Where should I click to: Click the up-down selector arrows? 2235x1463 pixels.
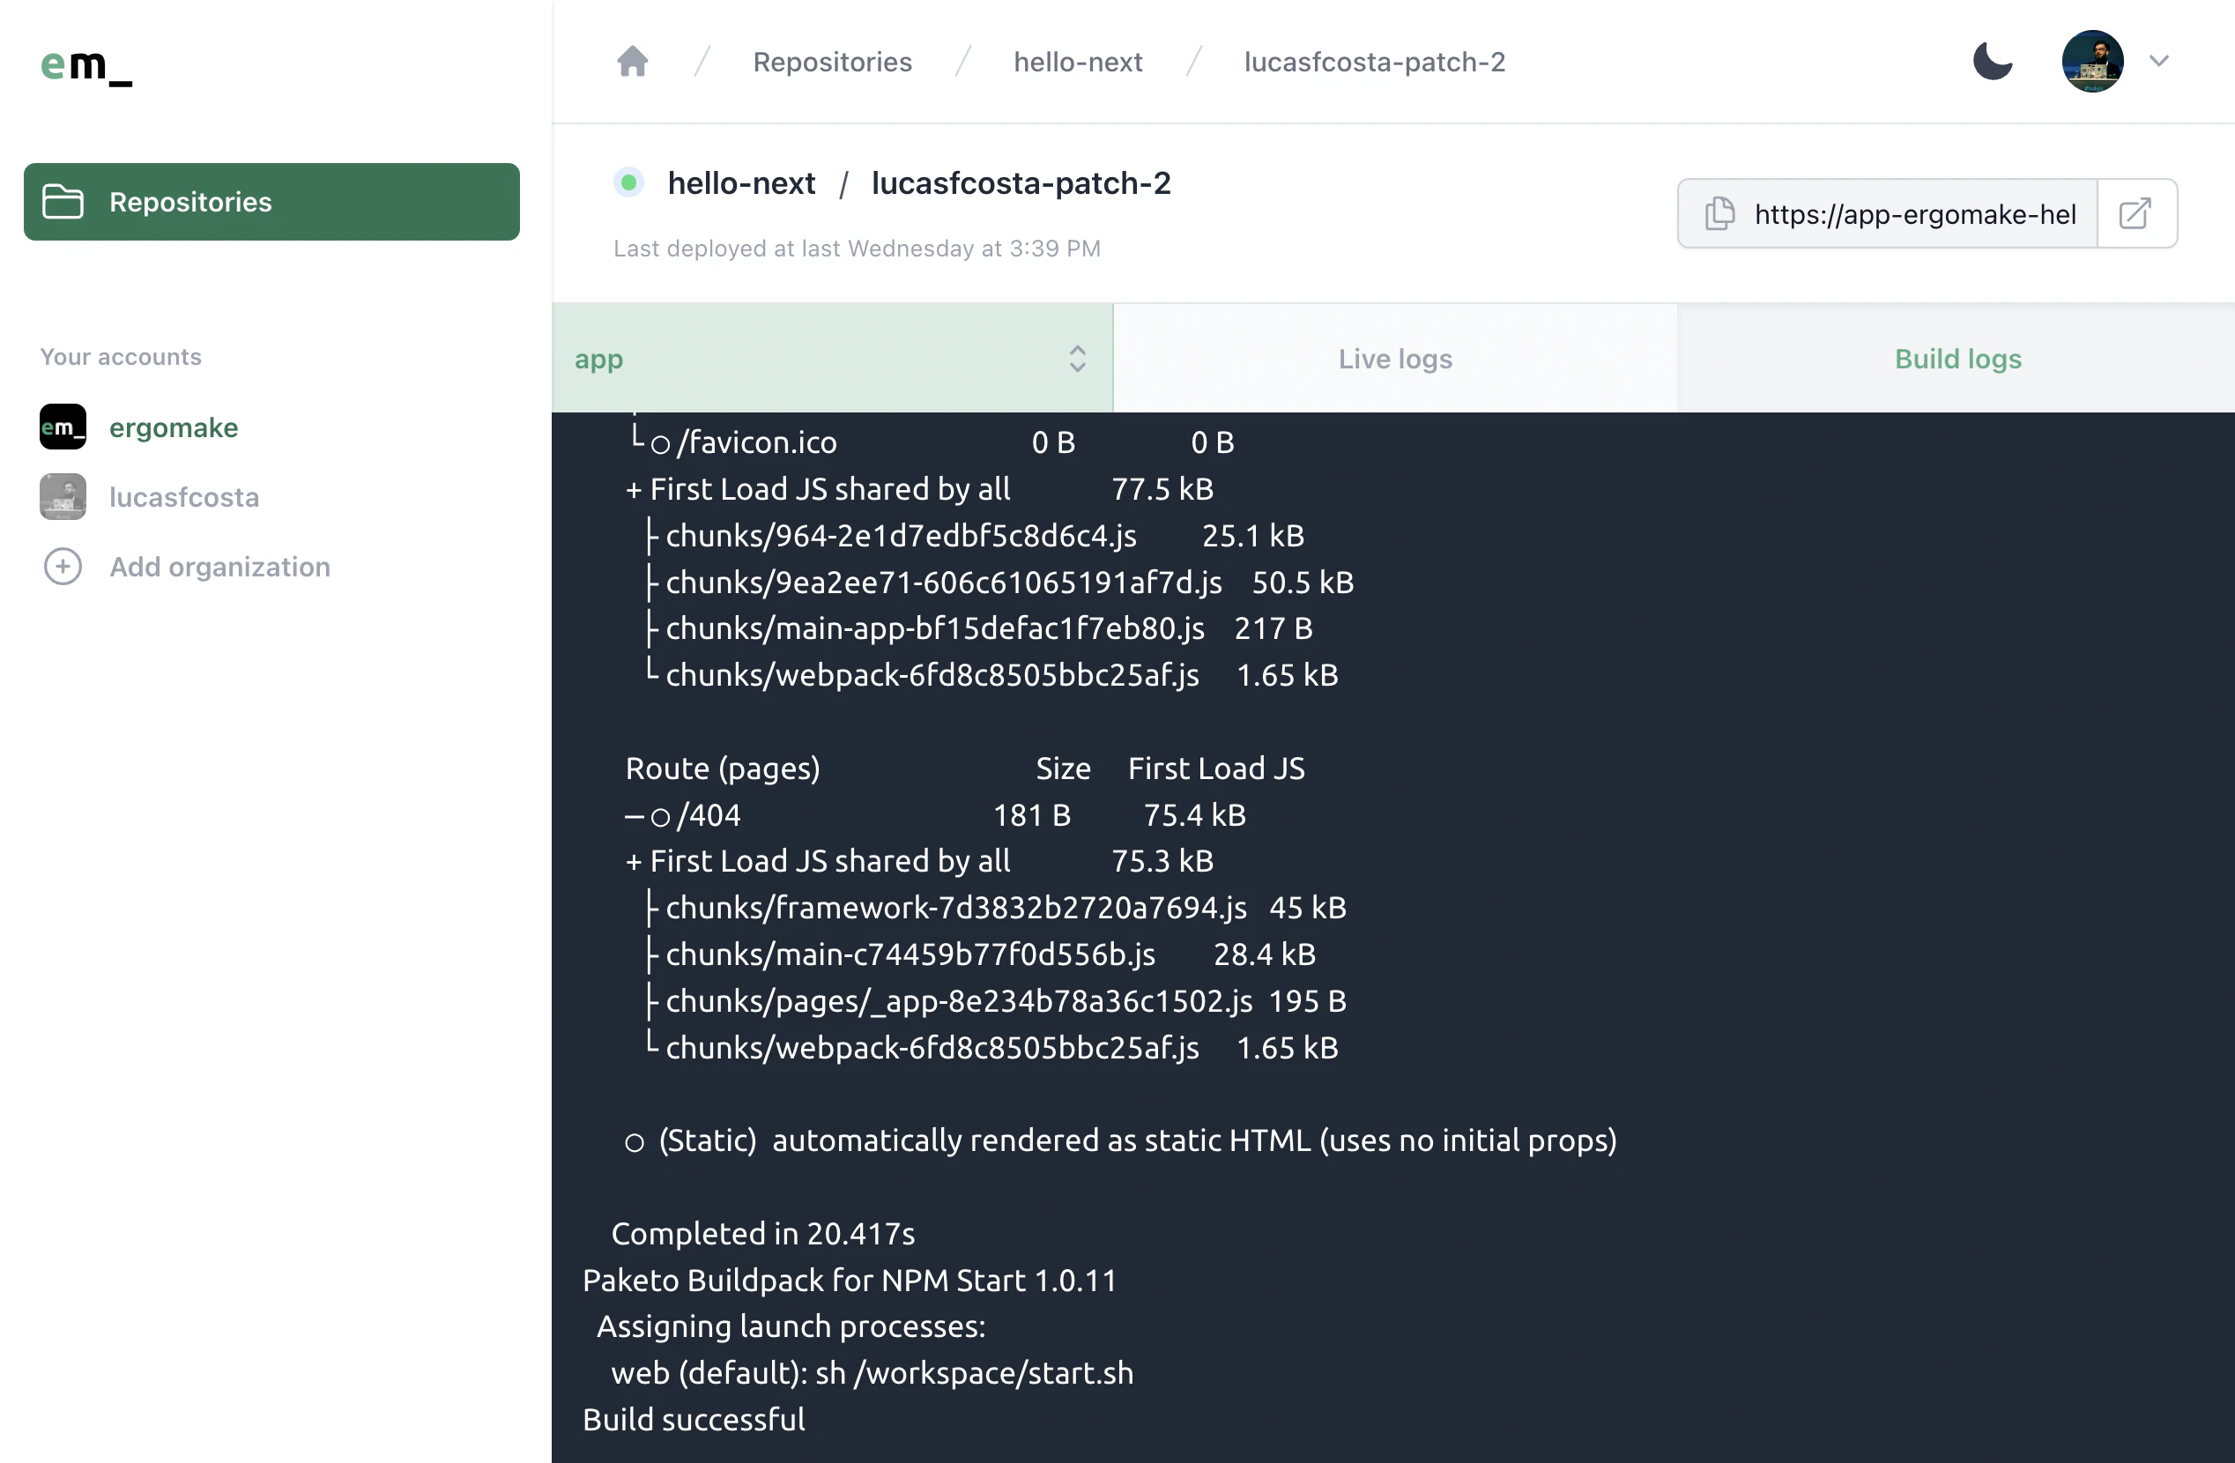pyautogui.click(x=1077, y=359)
